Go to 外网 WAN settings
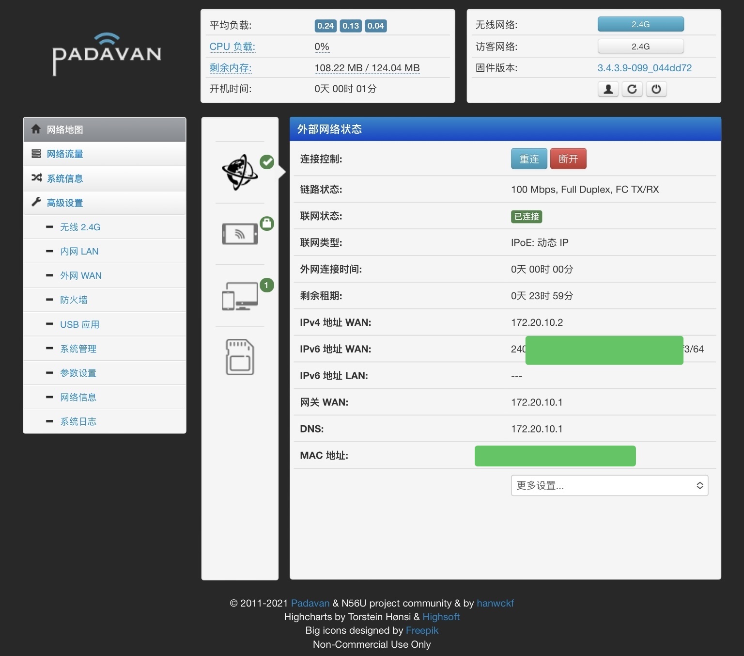 80,275
